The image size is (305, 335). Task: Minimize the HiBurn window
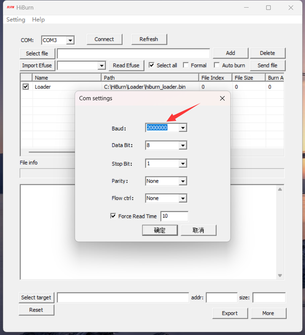click(246, 8)
